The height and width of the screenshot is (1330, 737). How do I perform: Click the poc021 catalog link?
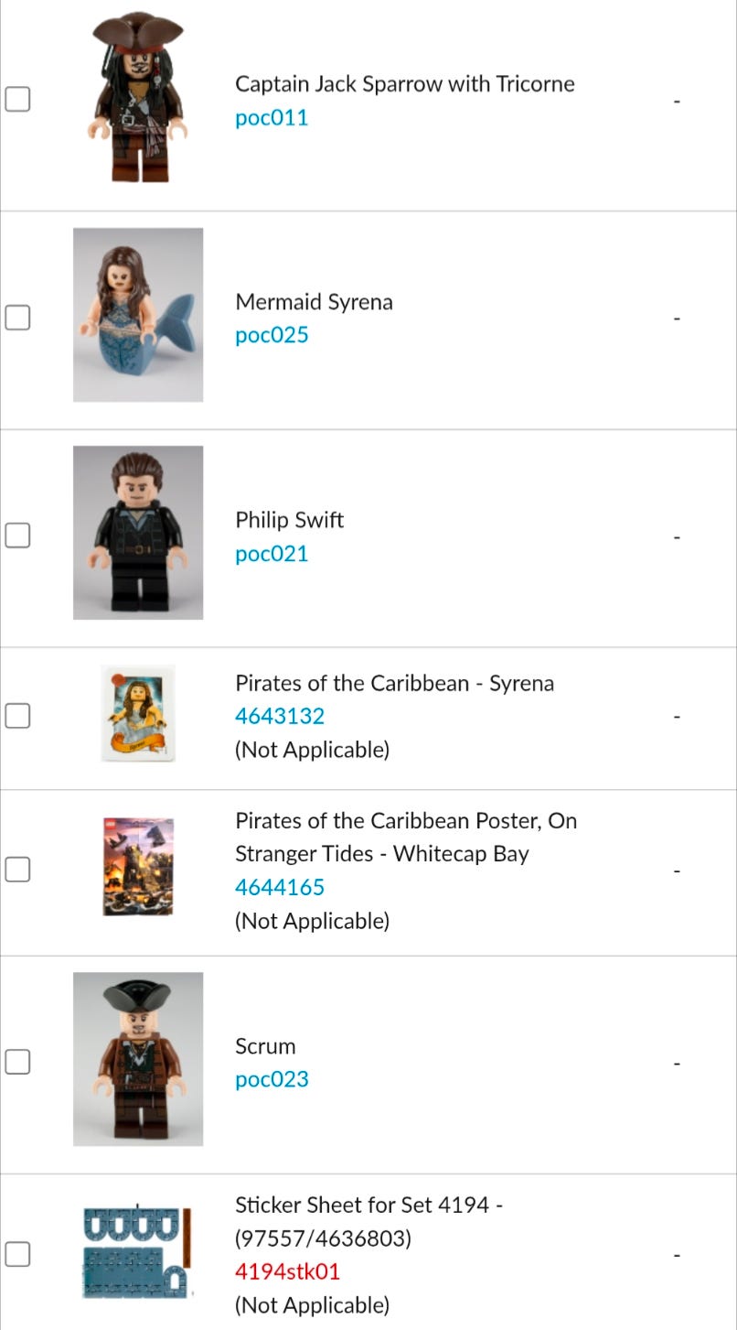pos(272,554)
